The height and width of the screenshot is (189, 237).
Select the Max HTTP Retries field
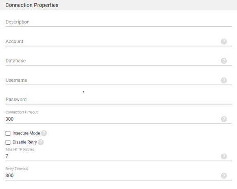coord(113,156)
